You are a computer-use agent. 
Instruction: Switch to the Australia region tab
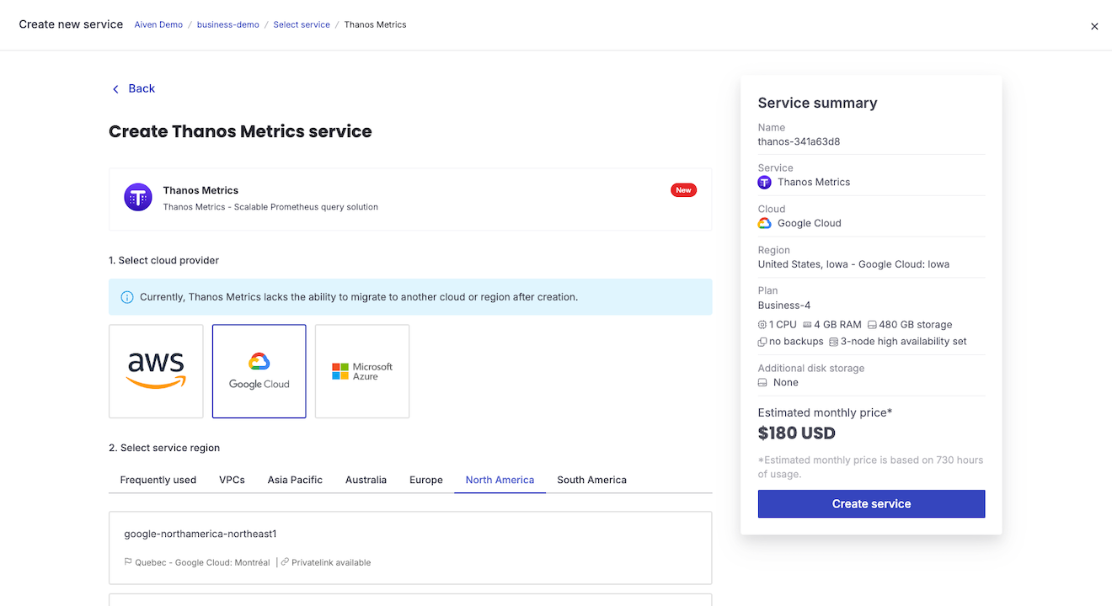[366, 480]
